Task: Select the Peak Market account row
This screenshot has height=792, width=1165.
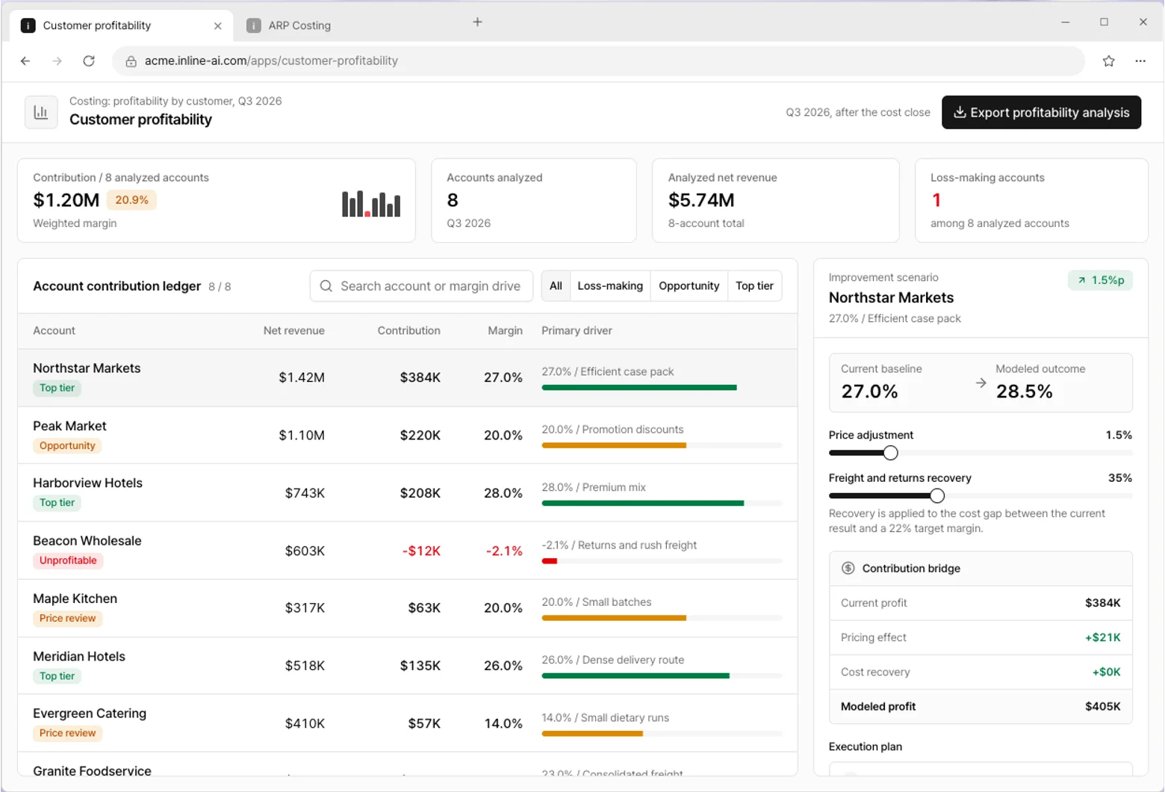Action: pyautogui.click(x=408, y=436)
